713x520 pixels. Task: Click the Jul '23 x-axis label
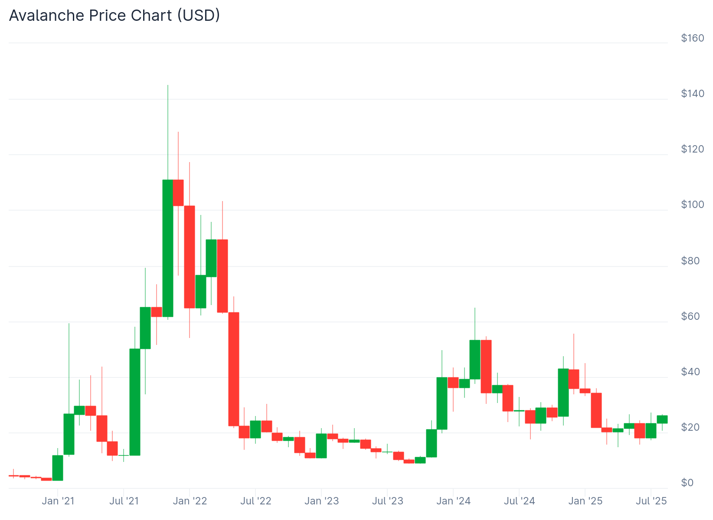pyautogui.click(x=388, y=501)
